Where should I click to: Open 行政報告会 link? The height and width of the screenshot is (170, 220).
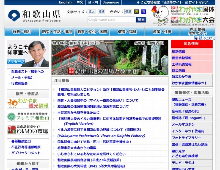coord(19,83)
